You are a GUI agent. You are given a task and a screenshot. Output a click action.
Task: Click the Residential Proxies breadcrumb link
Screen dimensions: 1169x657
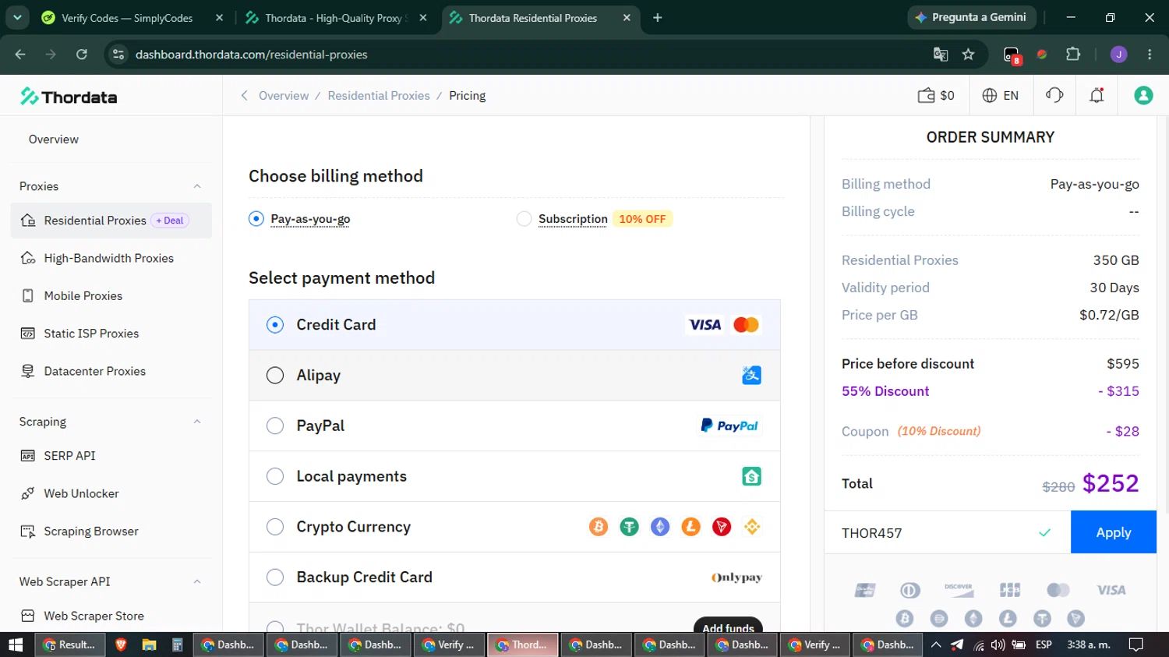(x=379, y=95)
